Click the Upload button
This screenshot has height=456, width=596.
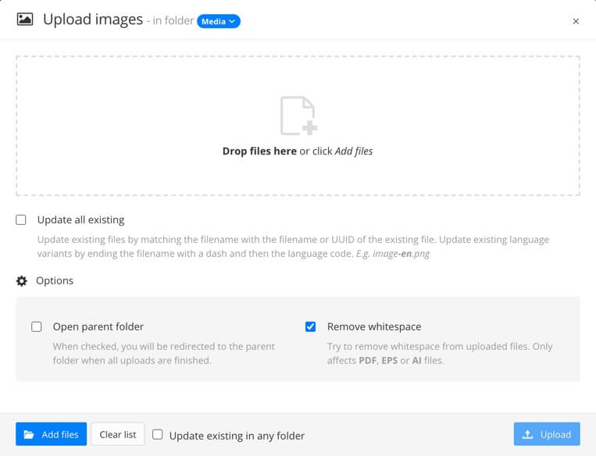coord(547,434)
